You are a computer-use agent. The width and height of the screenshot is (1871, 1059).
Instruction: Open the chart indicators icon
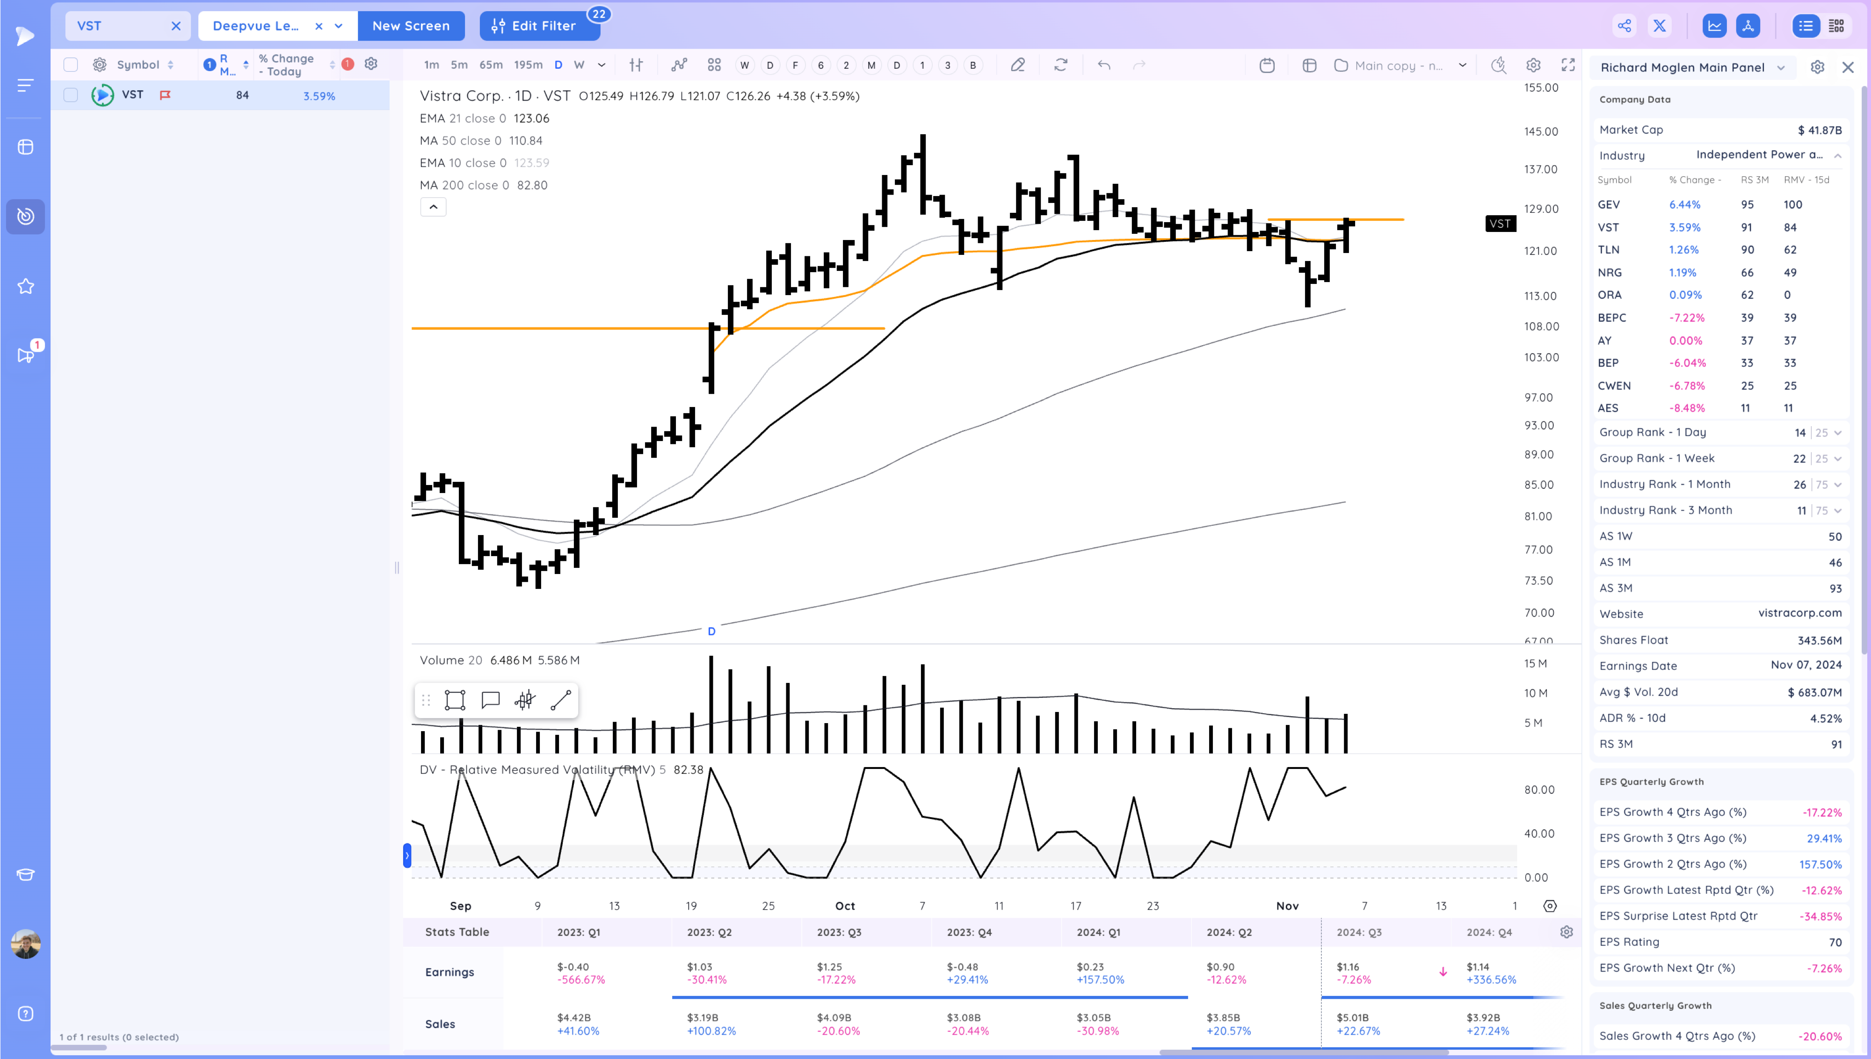678,65
